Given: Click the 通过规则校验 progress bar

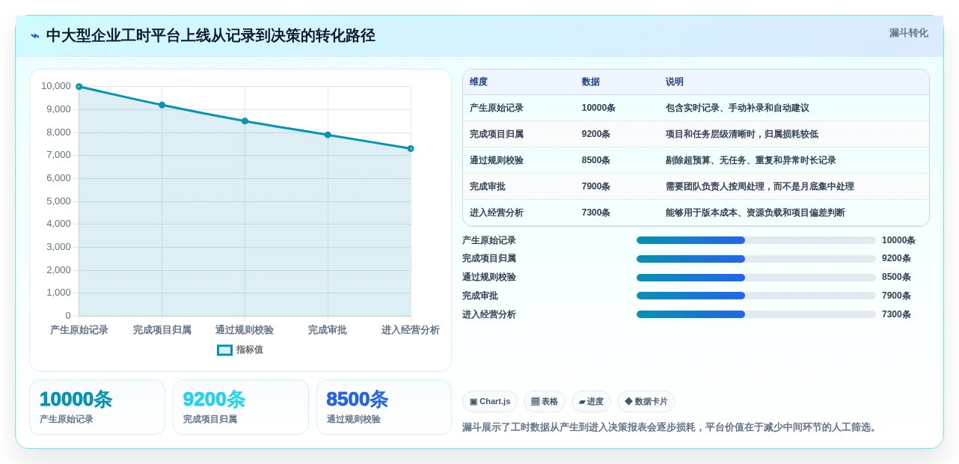Looking at the screenshot, I should pyautogui.click(x=756, y=277).
